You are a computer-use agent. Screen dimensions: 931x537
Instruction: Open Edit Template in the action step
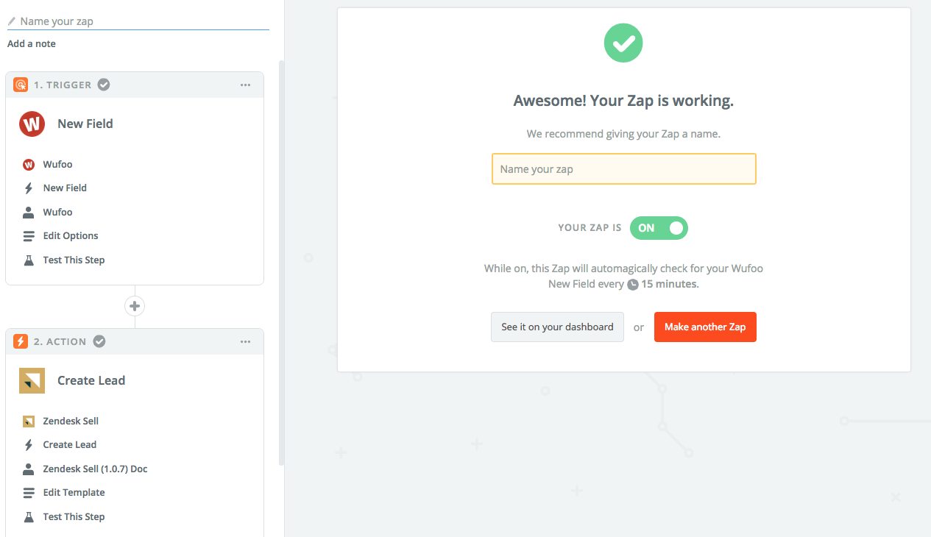point(74,493)
